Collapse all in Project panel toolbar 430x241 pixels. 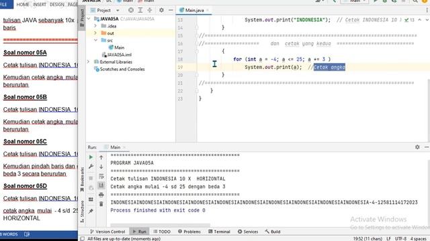point(150,10)
